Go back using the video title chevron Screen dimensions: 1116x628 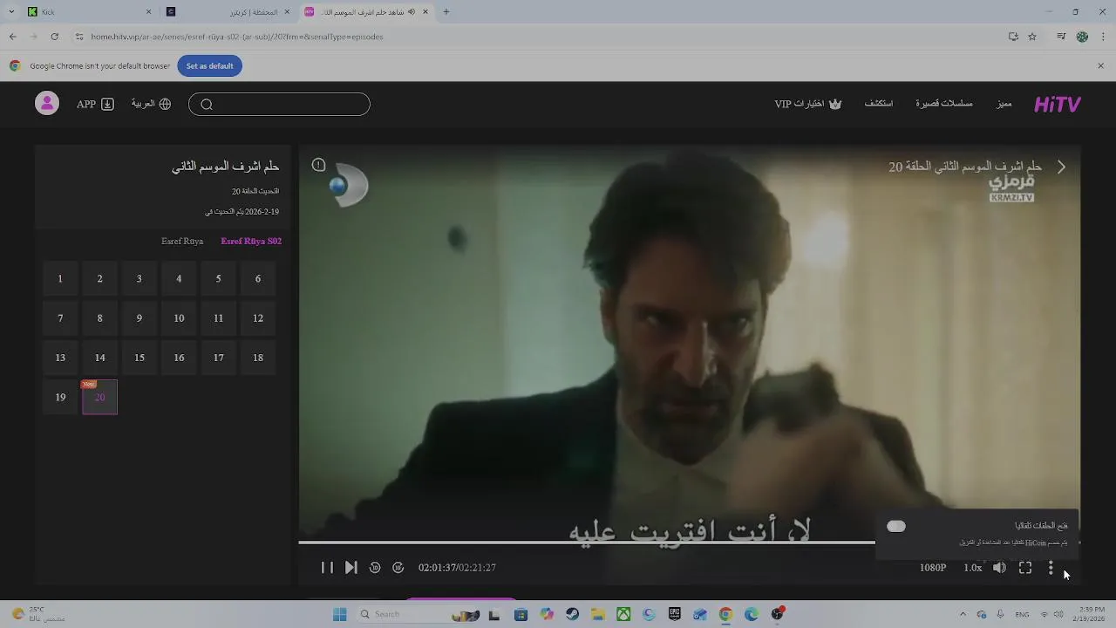(x=1061, y=167)
